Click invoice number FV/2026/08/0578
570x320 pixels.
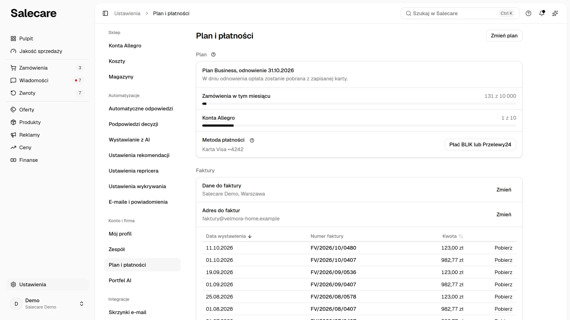coord(333,297)
